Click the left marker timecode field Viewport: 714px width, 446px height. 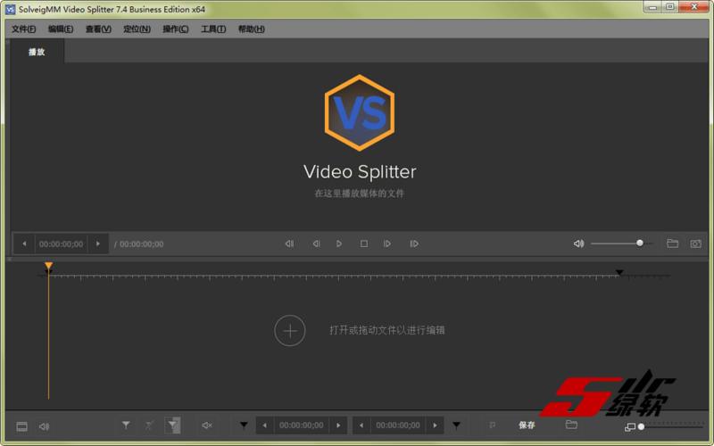tap(302, 425)
